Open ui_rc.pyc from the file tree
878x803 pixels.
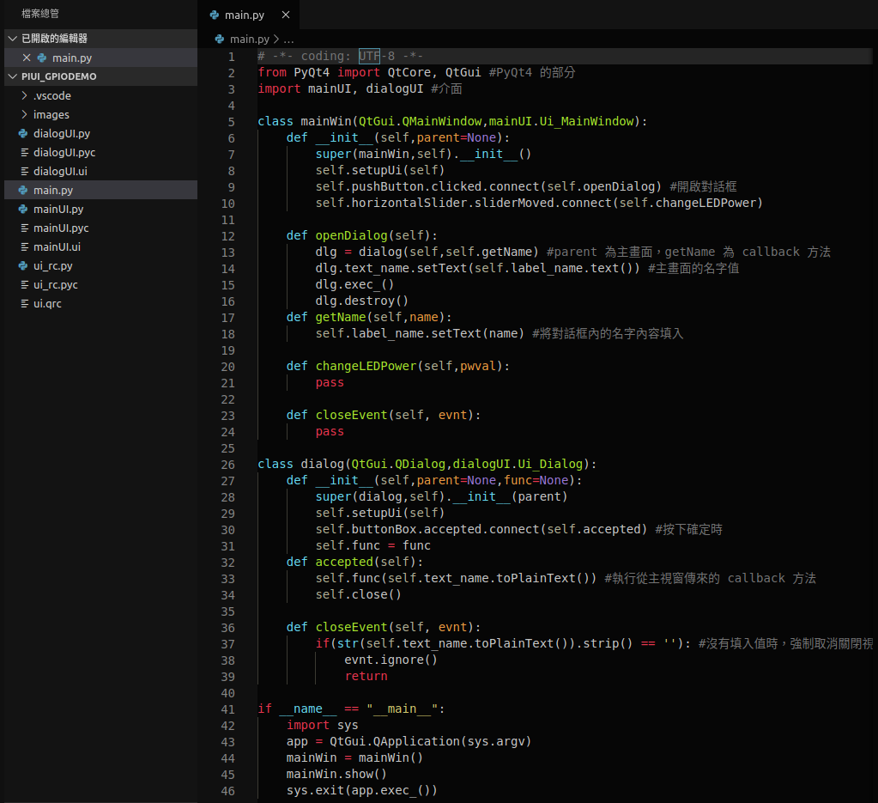coord(100,284)
